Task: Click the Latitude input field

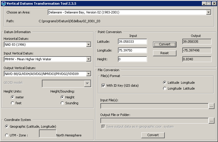Action: point(132,42)
